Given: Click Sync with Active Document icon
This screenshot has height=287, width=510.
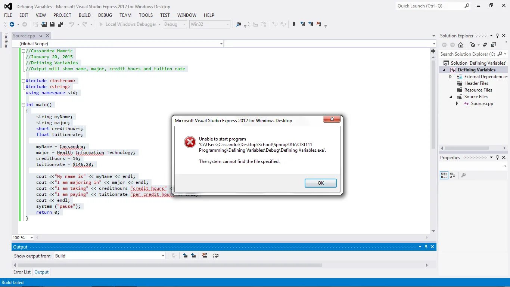Looking at the screenshot, I should [x=485, y=45].
